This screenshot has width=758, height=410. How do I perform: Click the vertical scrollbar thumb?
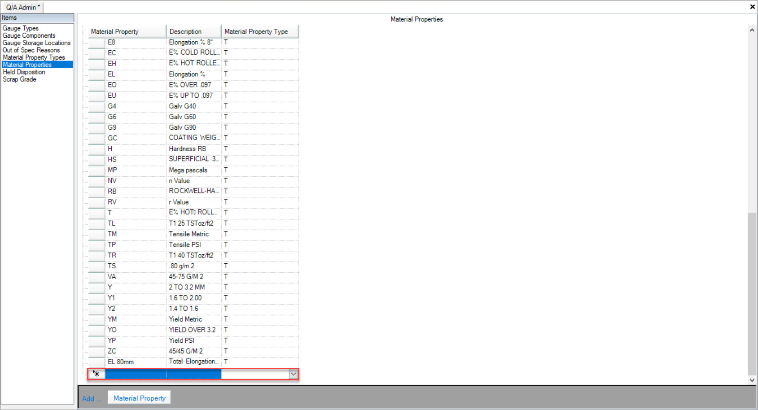752,294
